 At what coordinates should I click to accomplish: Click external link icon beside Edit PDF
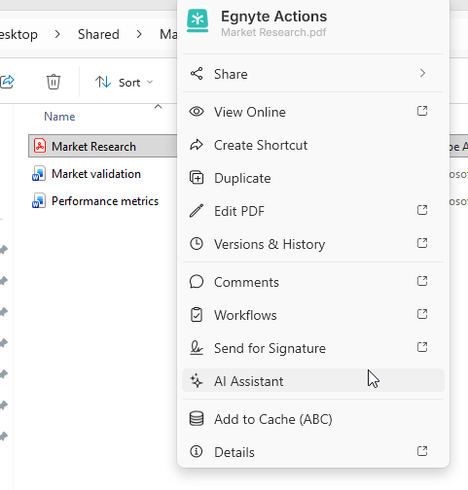pos(422,210)
